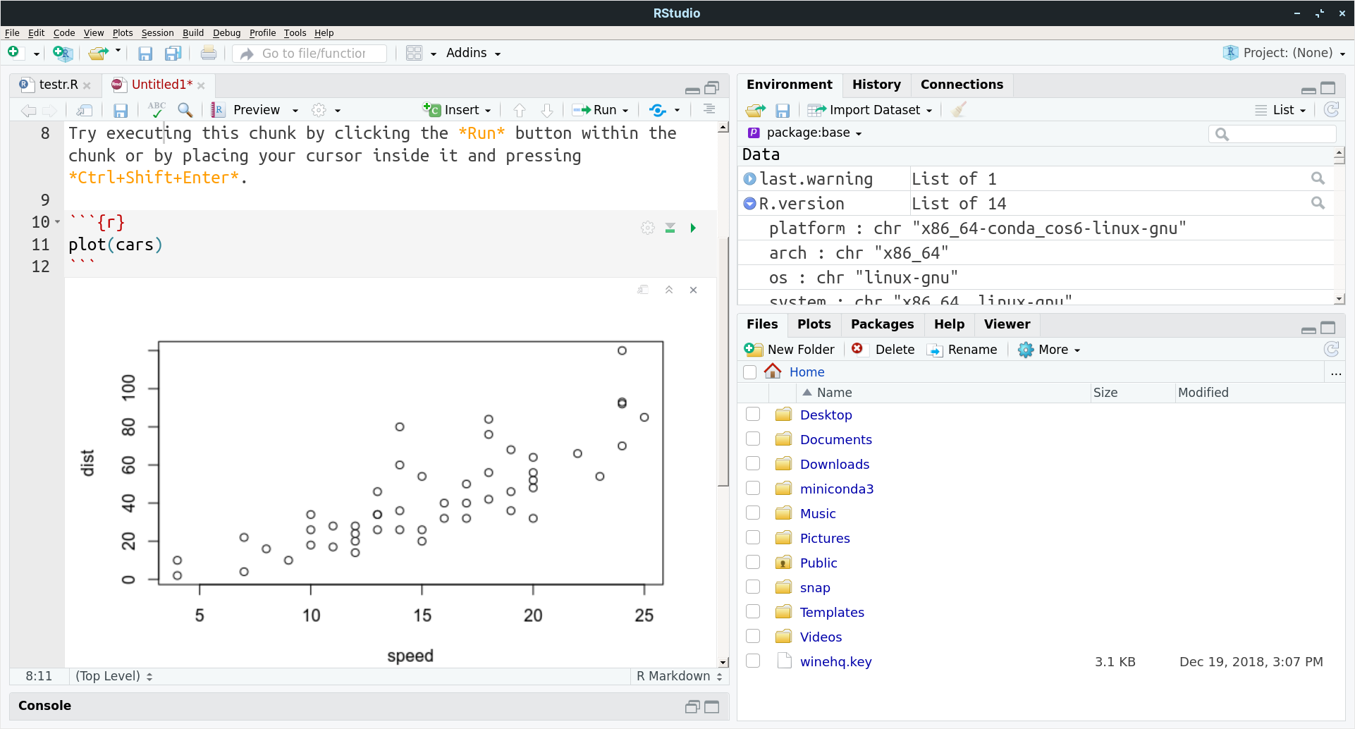
Task: Show the document outline
Action: click(x=709, y=109)
